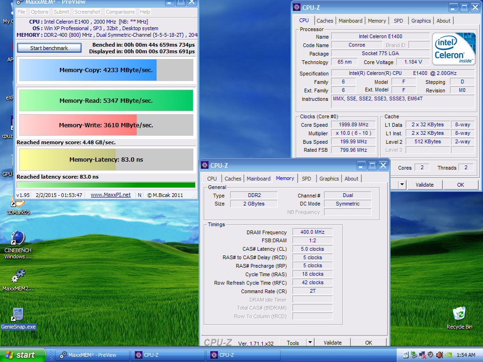Switch to About tab in CPU-Z CPU window
This screenshot has width=483, height=362.
click(443, 21)
